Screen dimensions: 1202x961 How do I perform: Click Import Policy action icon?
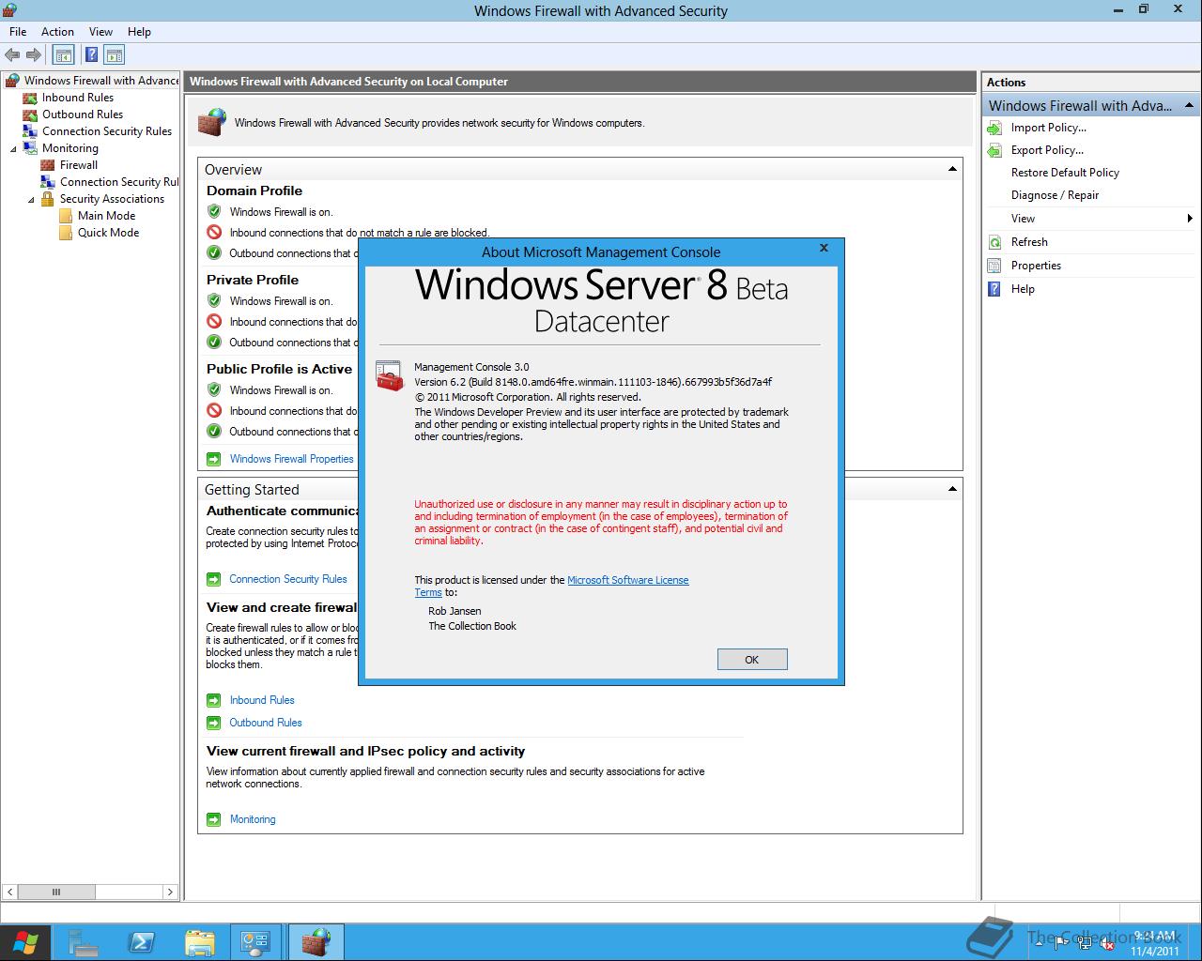995,128
